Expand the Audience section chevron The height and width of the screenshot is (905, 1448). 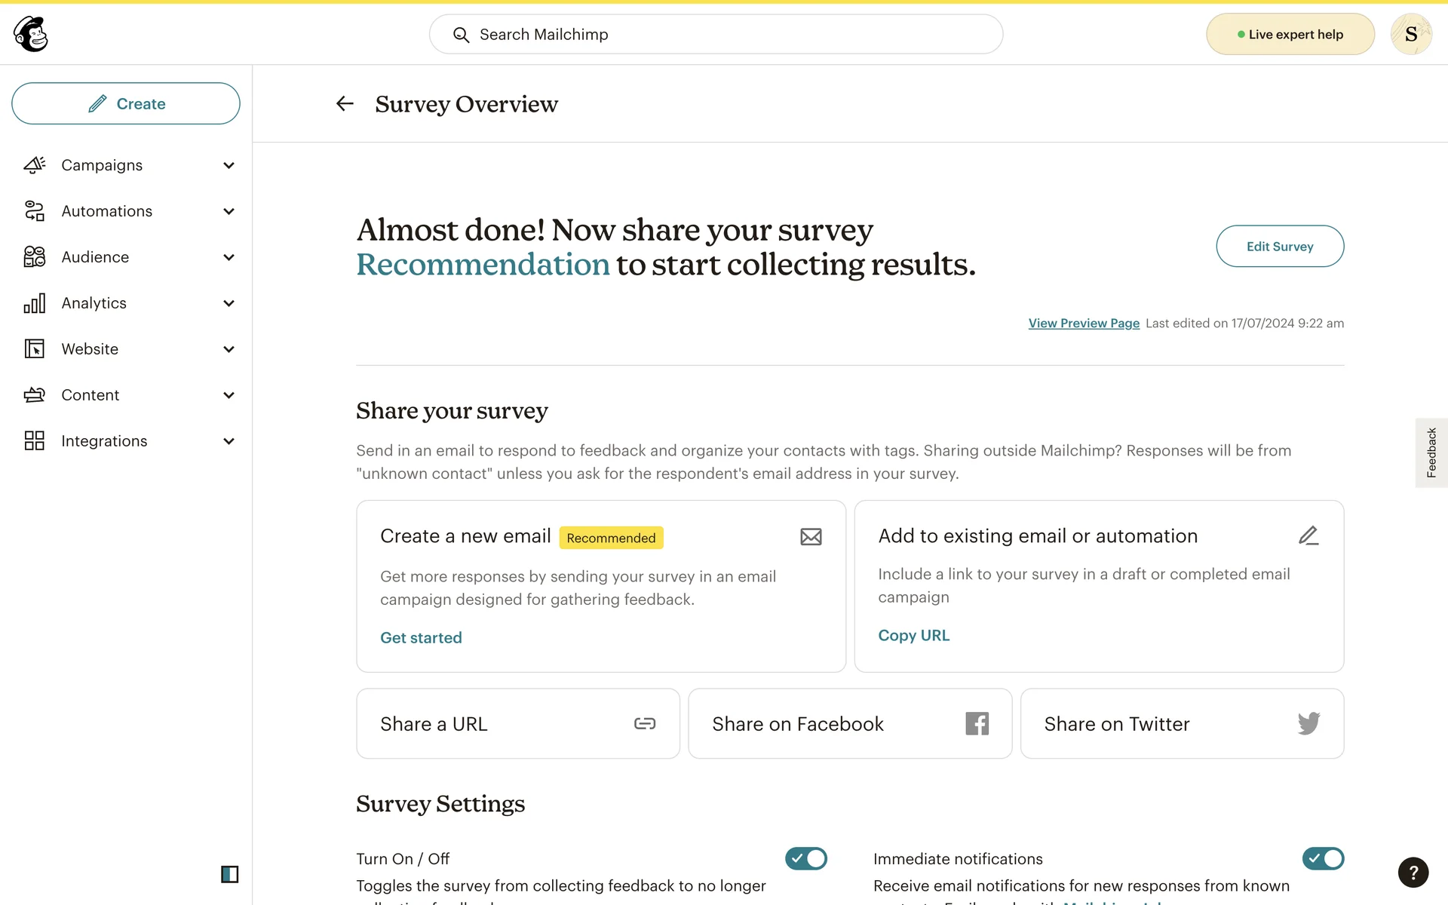pos(229,257)
